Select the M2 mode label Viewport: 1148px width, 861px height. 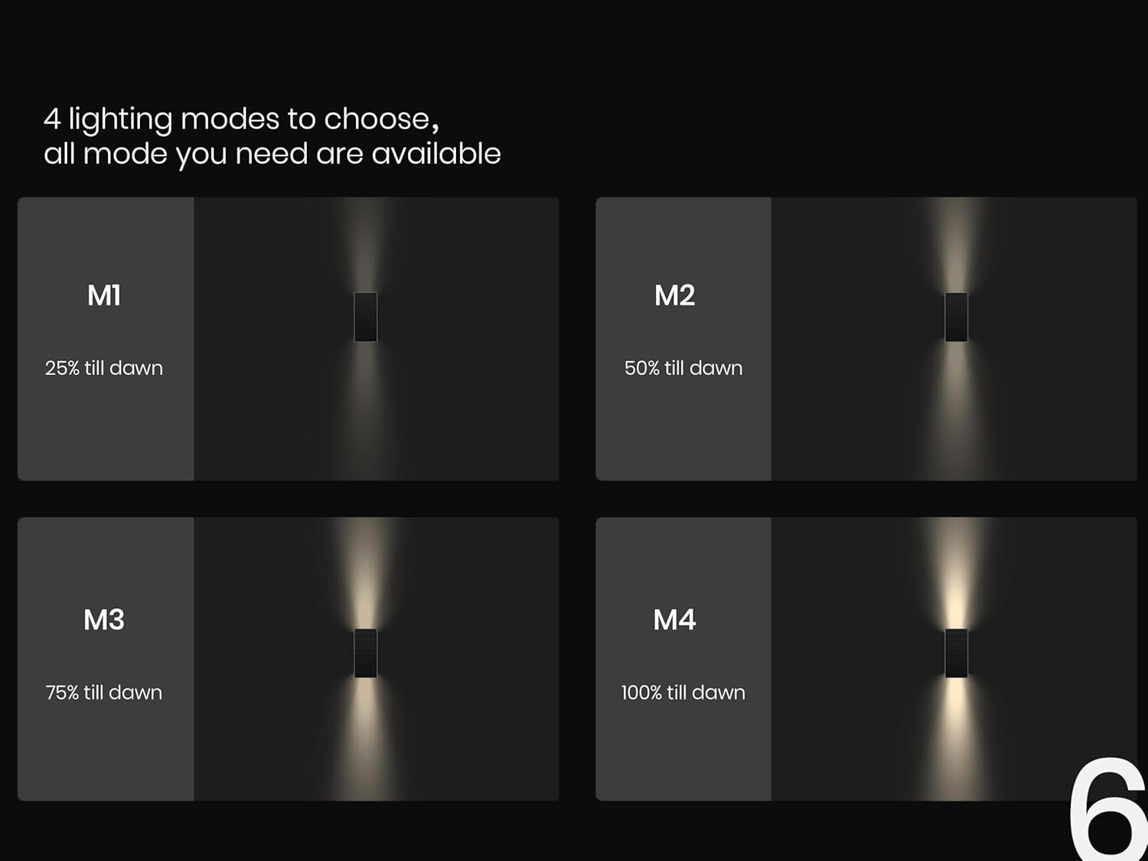click(x=674, y=295)
